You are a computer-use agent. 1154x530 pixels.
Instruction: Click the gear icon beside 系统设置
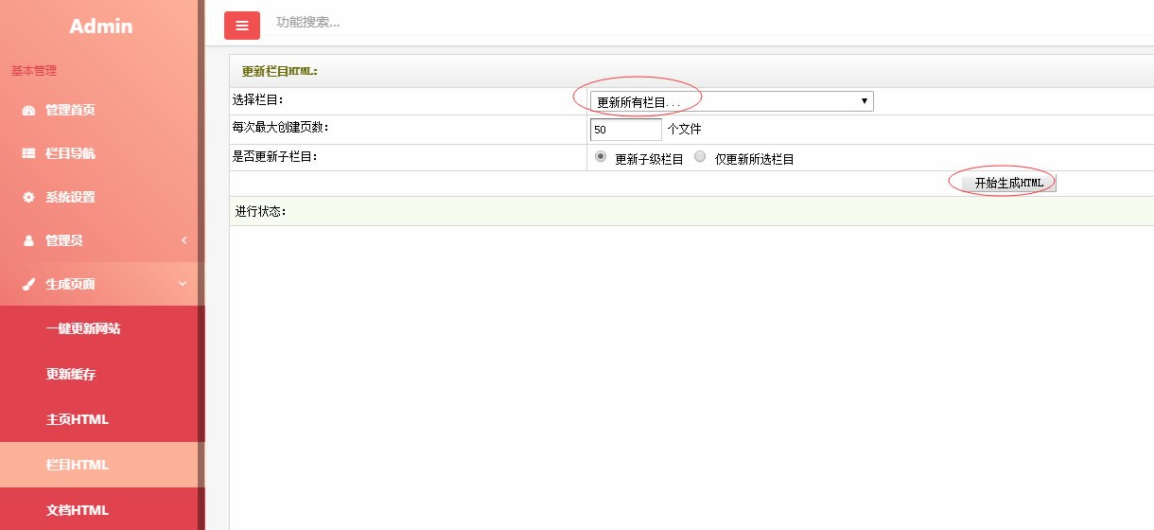[x=28, y=197]
